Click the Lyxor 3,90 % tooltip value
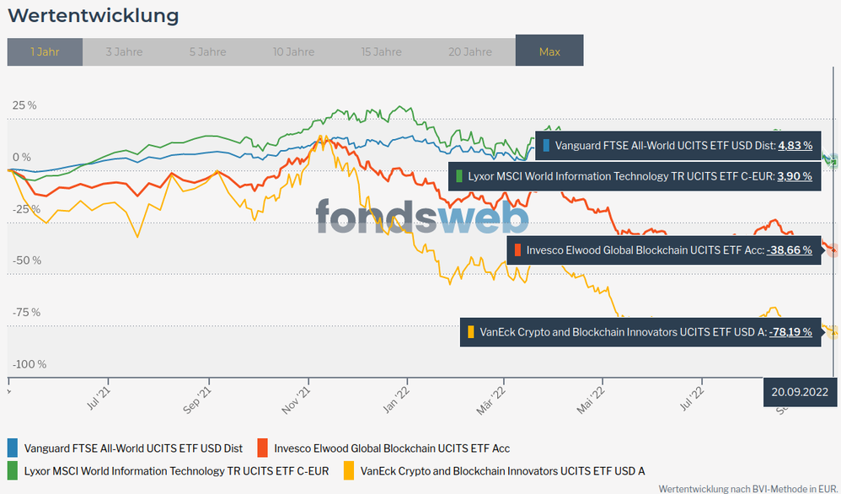Screen dimensions: 841x494 (x=795, y=176)
